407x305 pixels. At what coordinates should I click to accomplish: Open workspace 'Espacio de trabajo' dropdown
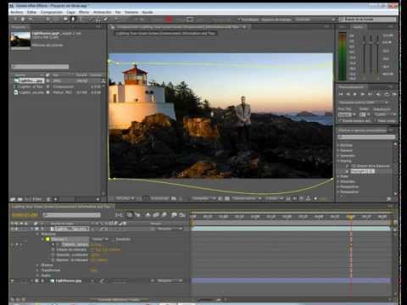point(315,19)
